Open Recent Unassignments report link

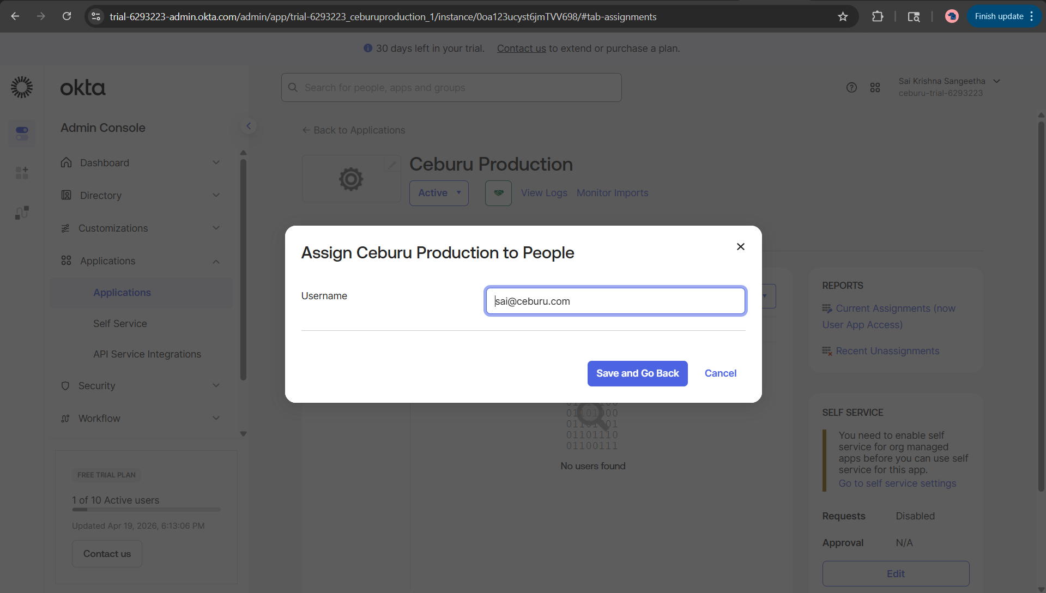click(x=887, y=351)
